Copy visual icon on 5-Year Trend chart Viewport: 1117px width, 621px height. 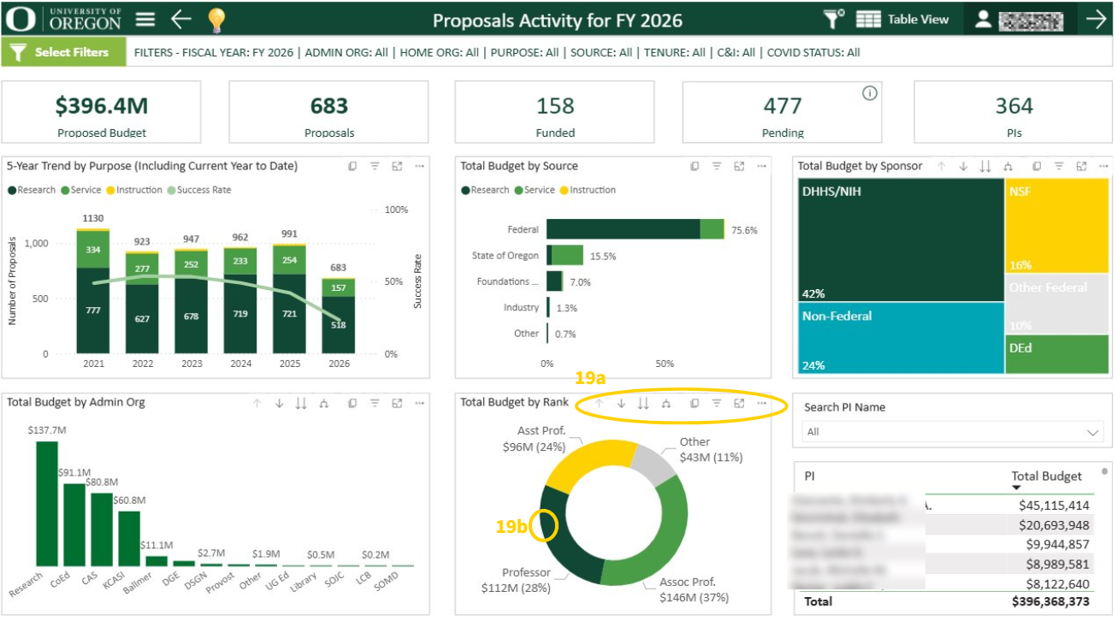[x=352, y=166]
